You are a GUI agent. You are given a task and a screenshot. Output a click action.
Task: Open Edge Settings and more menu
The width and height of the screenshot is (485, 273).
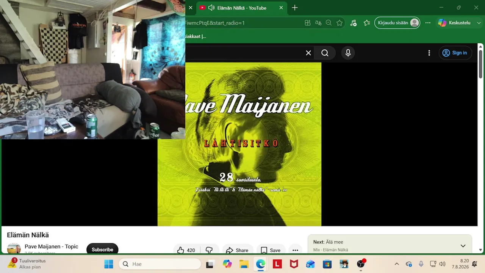tap(428, 23)
